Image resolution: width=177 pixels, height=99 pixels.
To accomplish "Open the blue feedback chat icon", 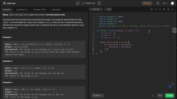I will [170, 87].
